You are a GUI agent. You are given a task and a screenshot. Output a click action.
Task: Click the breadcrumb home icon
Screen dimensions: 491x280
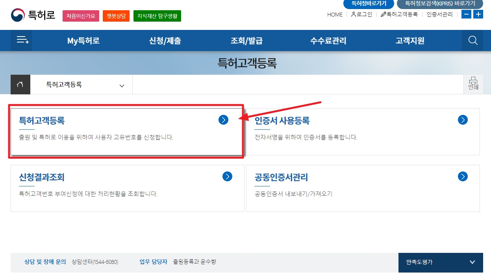click(x=20, y=84)
